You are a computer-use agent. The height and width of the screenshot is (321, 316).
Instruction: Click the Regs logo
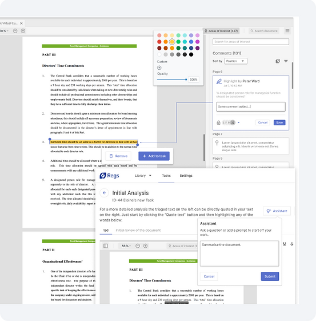109,176
